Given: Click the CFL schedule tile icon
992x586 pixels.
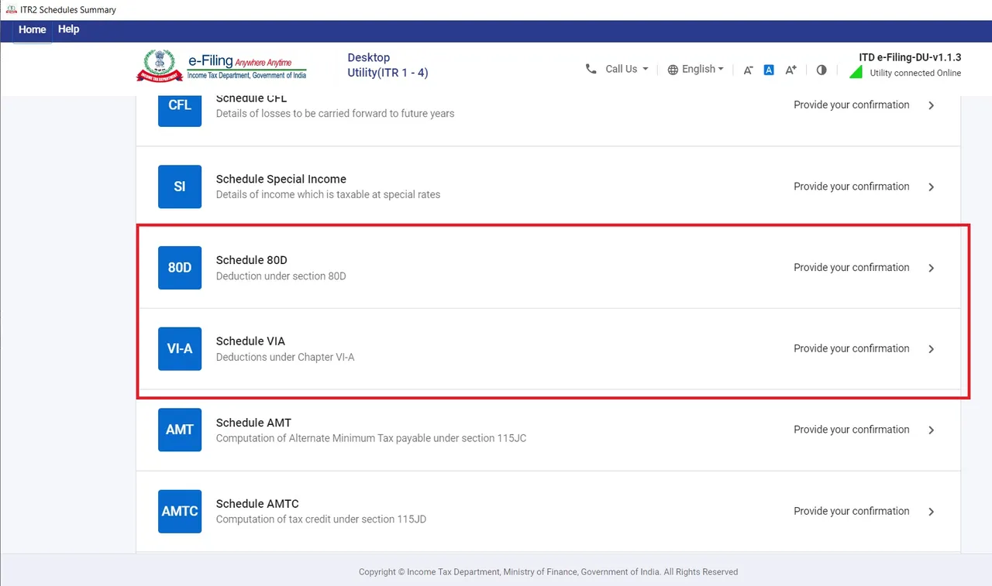Looking at the screenshot, I should pyautogui.click(x=180, y=111).
